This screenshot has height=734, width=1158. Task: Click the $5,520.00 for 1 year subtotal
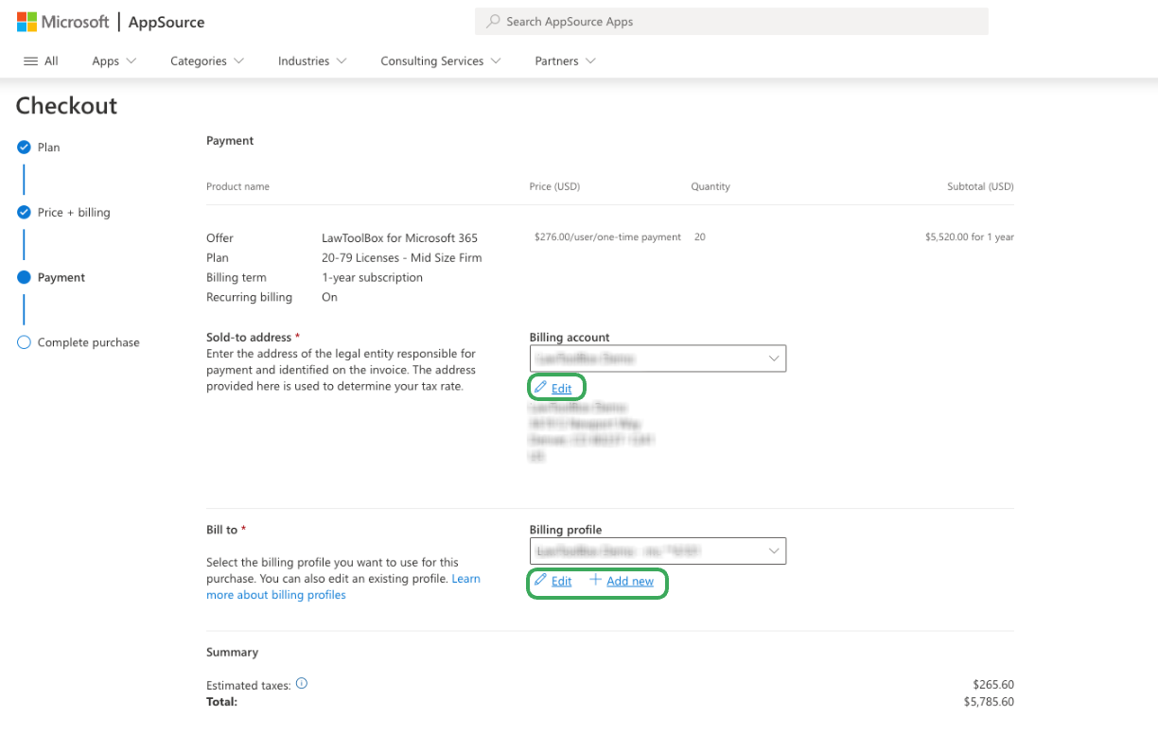click(969, 237)
